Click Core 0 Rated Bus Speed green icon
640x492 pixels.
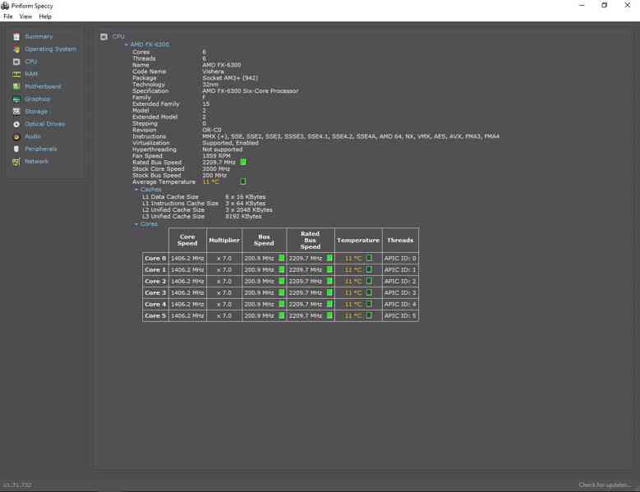[x=329, y=258]
